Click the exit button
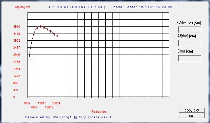The height and width of the screenshot is (123, 210). tap(192, 116)
